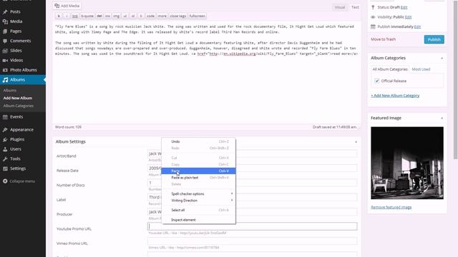Click the Videos camera icon

point(5,60)
